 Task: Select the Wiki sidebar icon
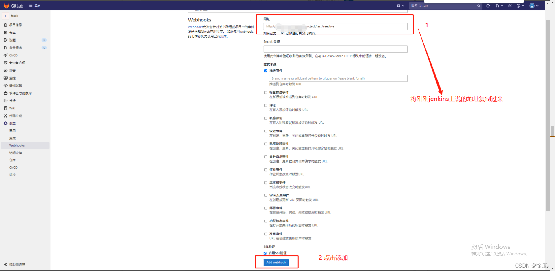click(6, 108)
